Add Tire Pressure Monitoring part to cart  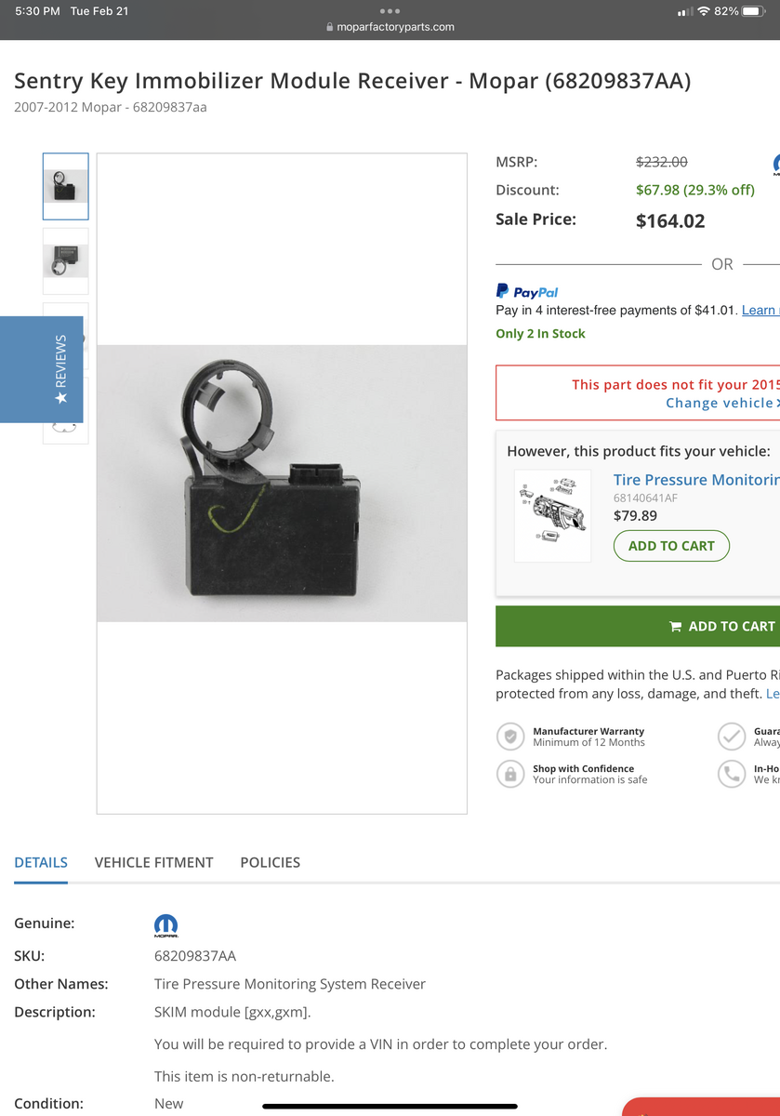(671, 546)
